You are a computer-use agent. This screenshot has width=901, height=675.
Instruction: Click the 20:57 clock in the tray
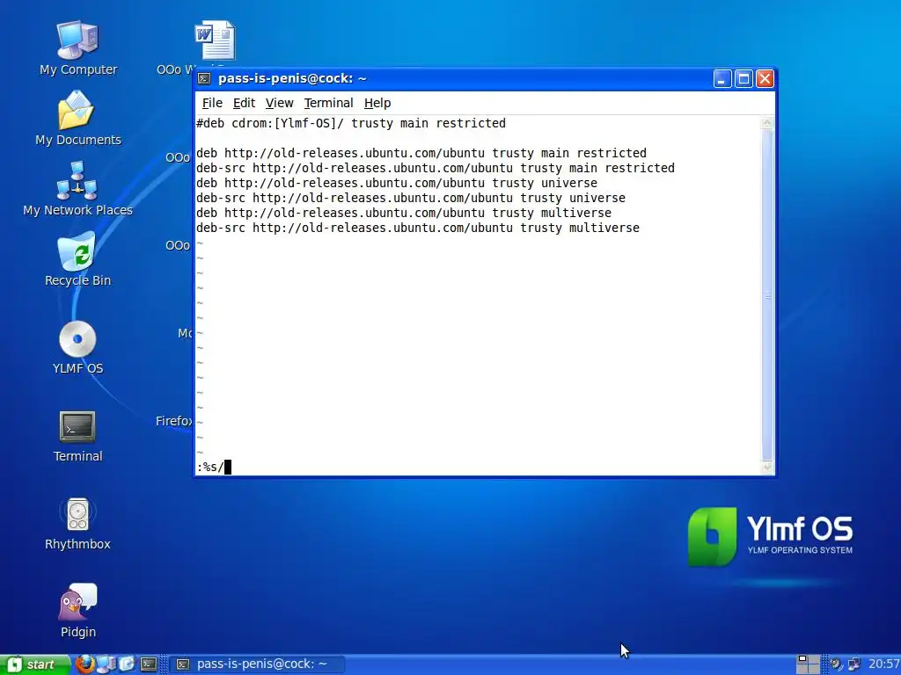pyautogui.click(x=883, y=664)
